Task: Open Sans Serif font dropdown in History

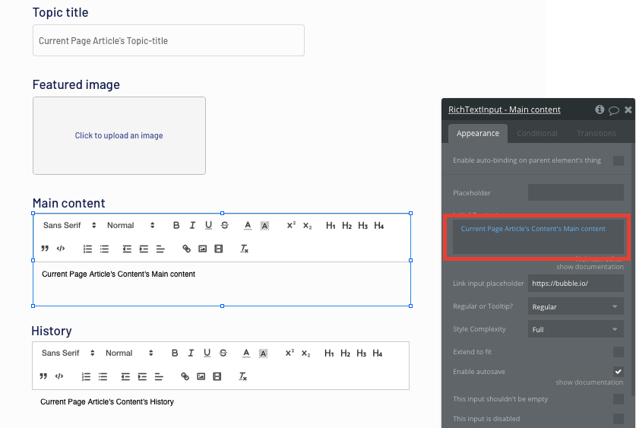Action: point(68,353)
